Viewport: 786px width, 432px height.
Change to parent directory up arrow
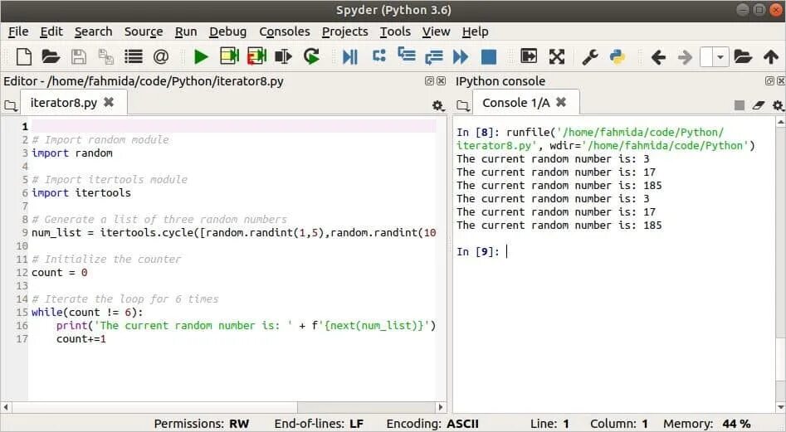(771, 56)
